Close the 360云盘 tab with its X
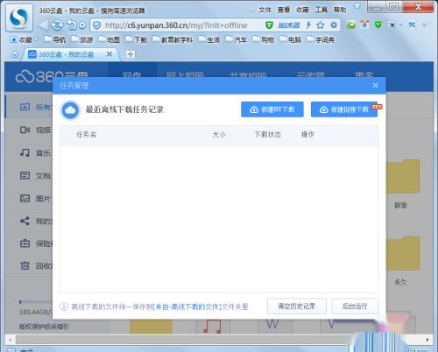438x352 pixels. coord(109,54)
